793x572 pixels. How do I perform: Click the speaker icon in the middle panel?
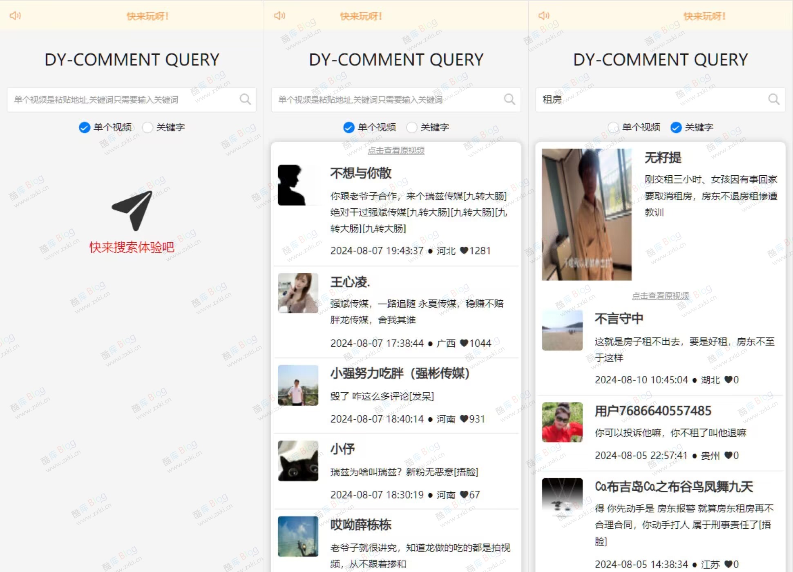279,16
